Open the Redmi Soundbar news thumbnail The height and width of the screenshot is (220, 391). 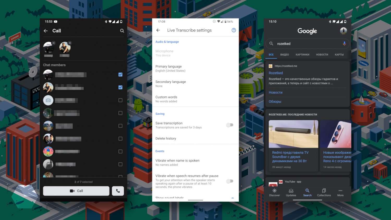tap(294, 134)
